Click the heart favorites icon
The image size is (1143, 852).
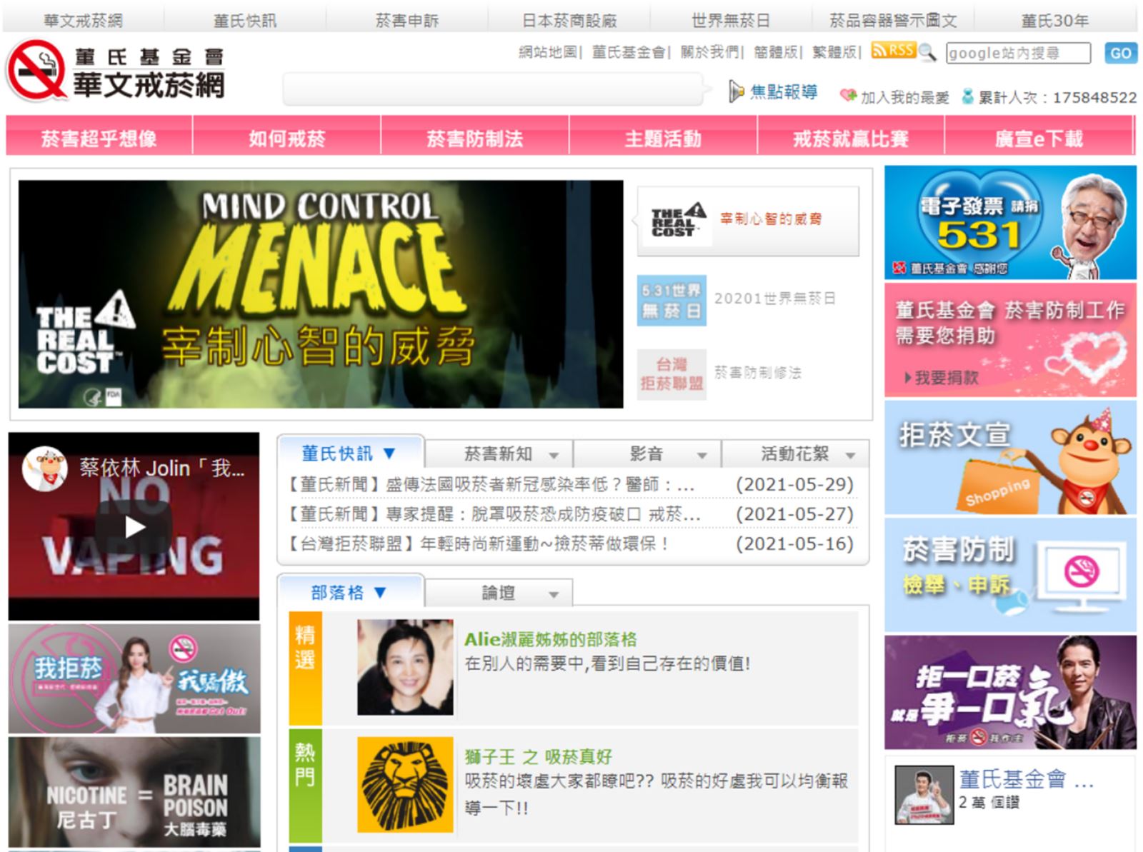[x=848, y=96]
